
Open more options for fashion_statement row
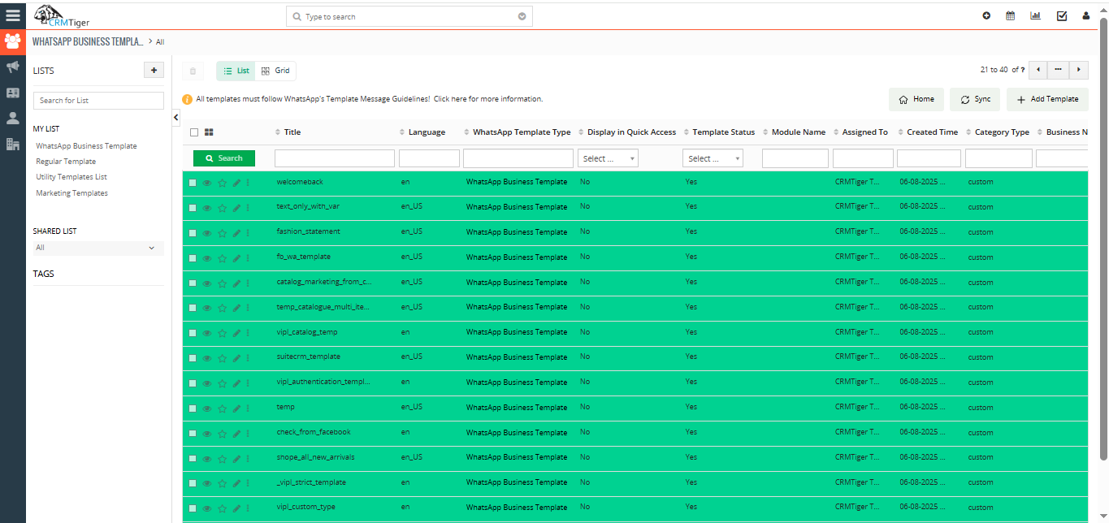pos(248,233)
